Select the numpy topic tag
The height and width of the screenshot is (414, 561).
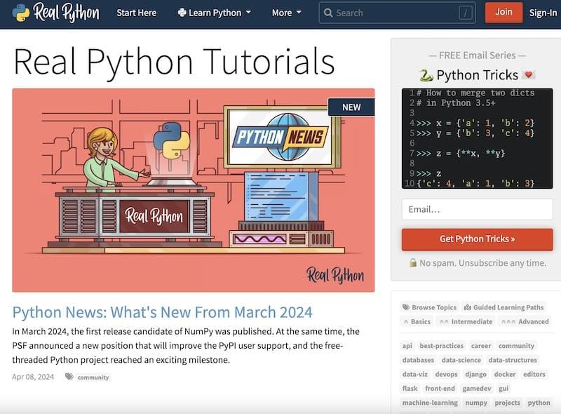coord(476,403)
